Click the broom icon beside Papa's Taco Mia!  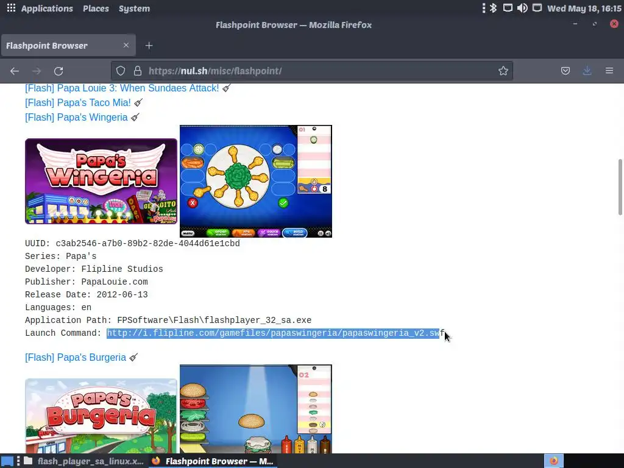[138, 102]
